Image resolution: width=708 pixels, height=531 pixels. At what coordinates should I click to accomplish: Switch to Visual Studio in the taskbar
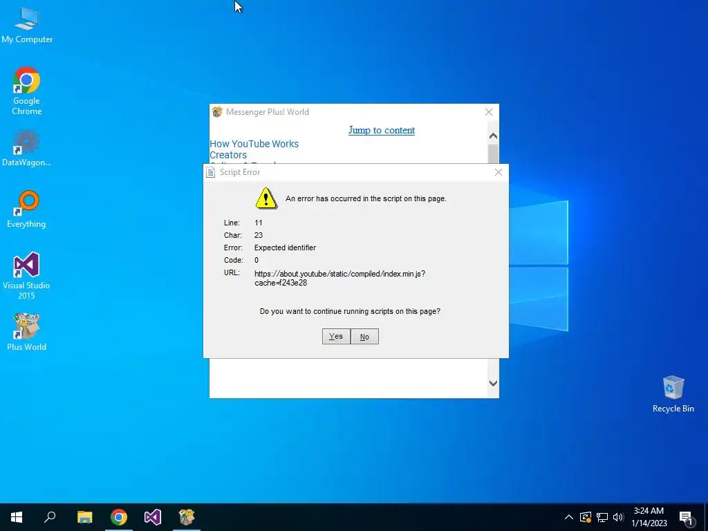tap(153, 517)
